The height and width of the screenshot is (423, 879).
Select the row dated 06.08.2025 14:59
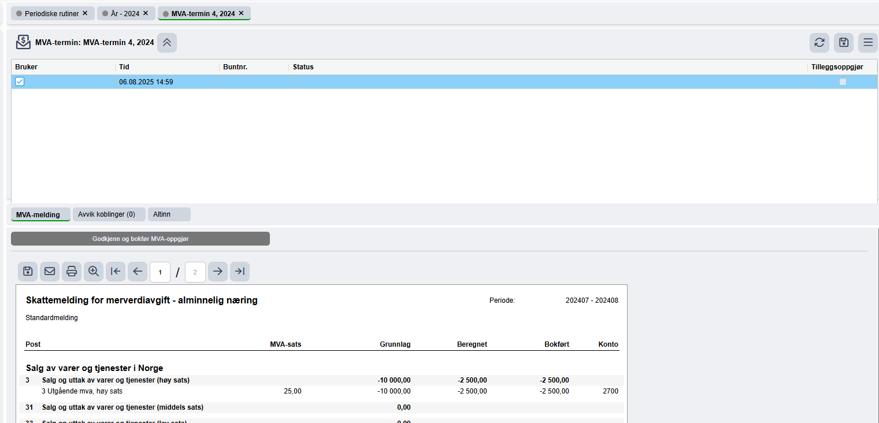tap(444, 82)
